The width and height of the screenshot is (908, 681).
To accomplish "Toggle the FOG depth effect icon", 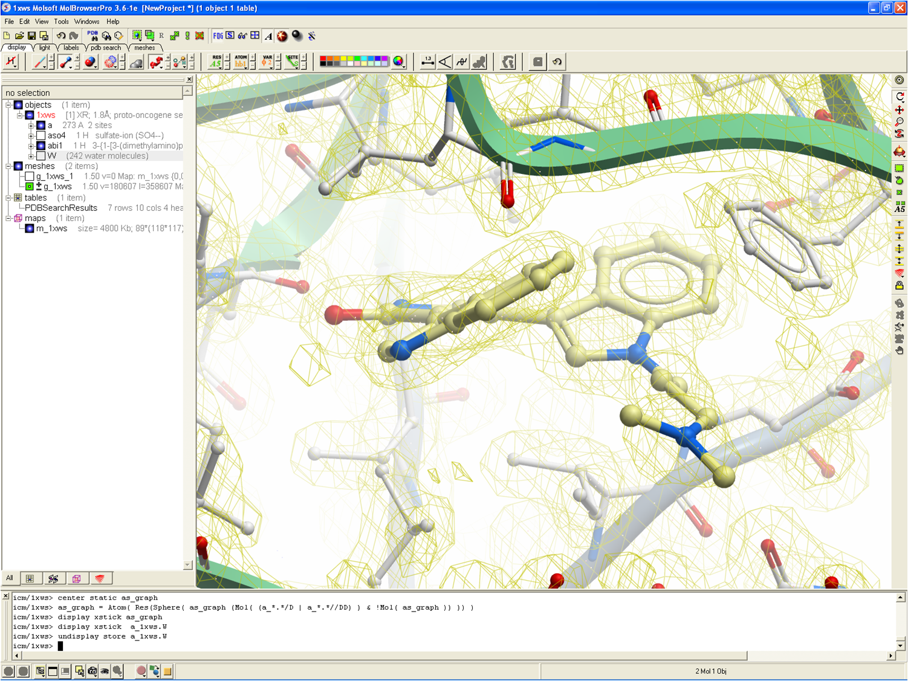I will [x=218, y=36].
